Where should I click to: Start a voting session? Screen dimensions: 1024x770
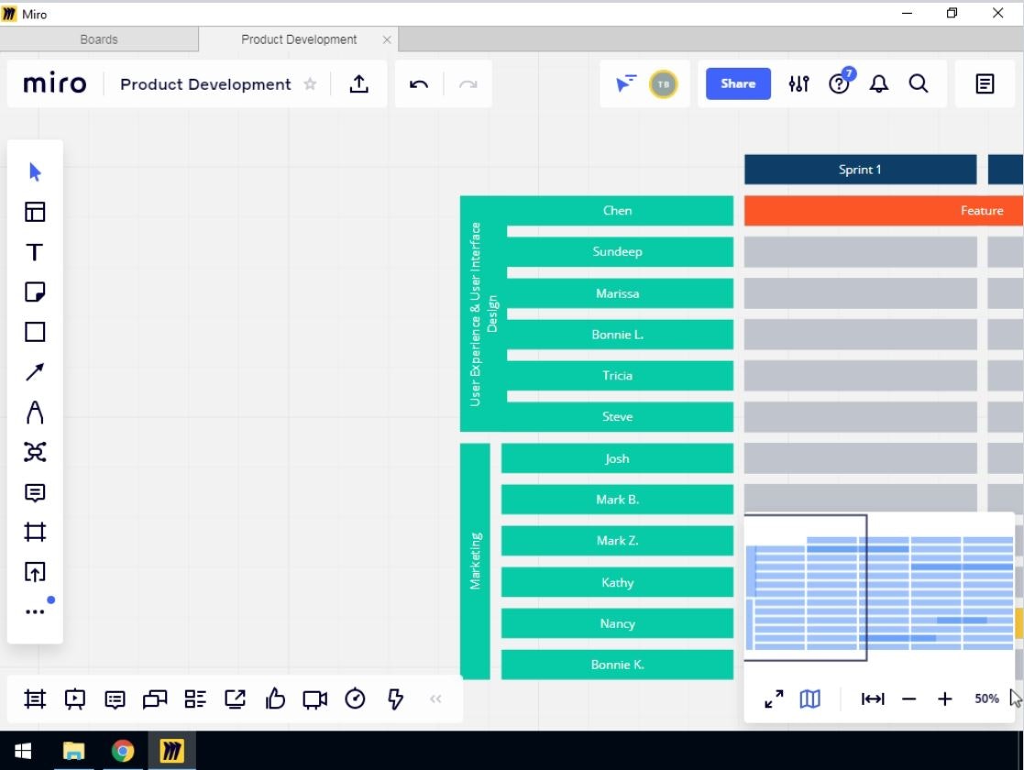coord(275,698)
